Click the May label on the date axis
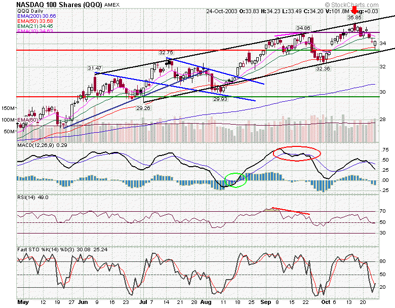 [x=23, y=302]
